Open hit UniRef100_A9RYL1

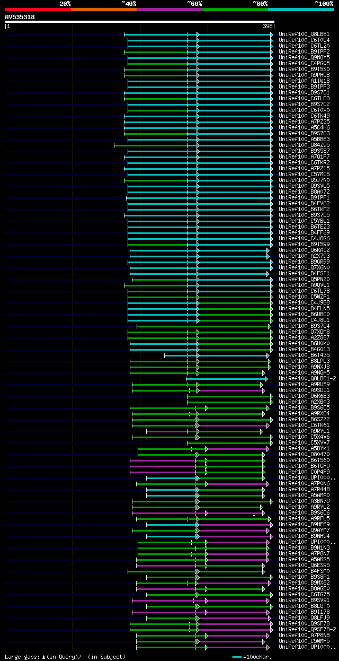[x=304, y=431]
